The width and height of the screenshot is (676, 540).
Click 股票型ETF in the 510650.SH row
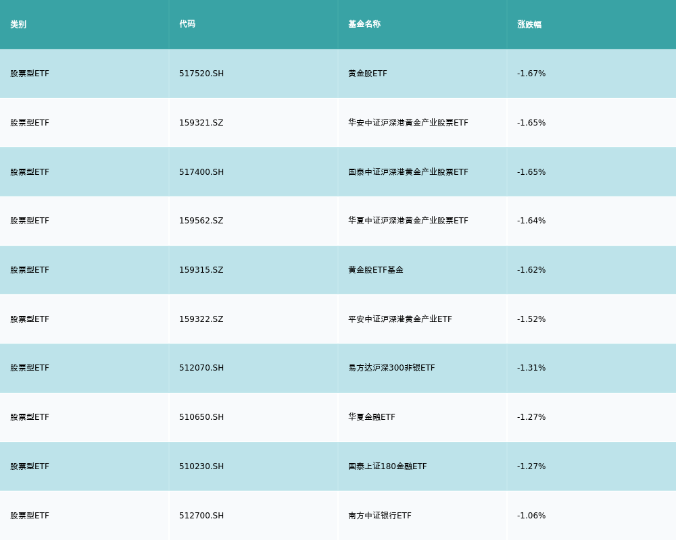point(30,417)
